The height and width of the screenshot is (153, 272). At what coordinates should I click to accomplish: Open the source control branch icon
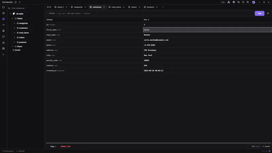tap(228, 2)
